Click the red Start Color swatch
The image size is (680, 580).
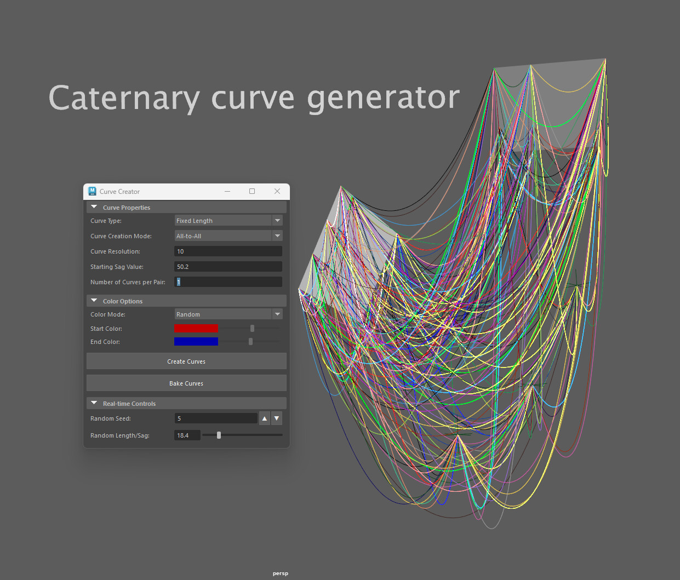(x=196, y=328)
